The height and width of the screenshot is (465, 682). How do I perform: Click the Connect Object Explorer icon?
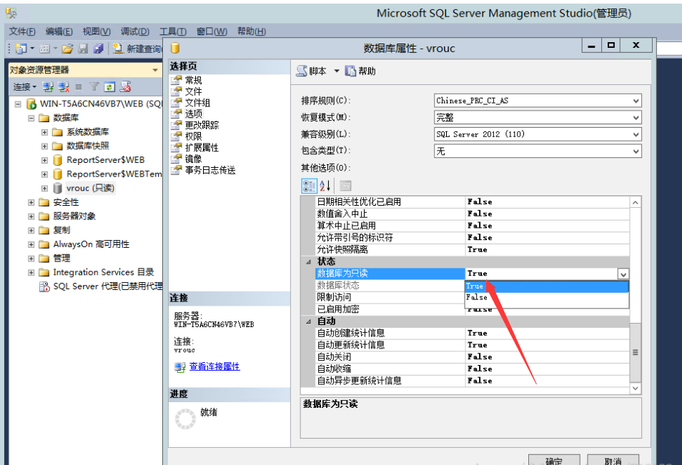pyautogui.click(x=48, y=87)
